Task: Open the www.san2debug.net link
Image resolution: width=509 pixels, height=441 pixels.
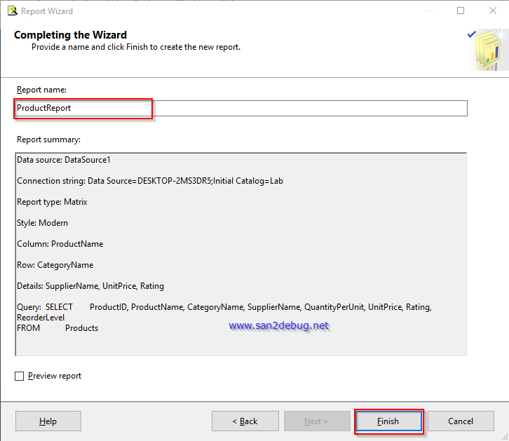Action: pos(278,326)
